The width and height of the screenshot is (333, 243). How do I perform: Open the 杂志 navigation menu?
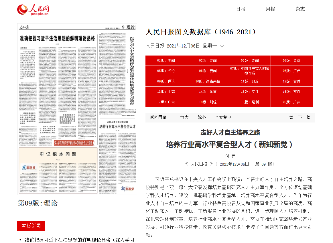pyautogui.click(x=300, y=9)
